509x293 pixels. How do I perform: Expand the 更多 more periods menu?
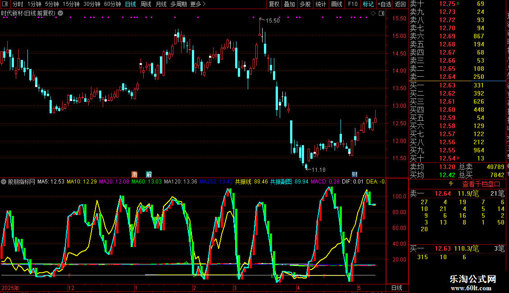(x=198, y=4)
